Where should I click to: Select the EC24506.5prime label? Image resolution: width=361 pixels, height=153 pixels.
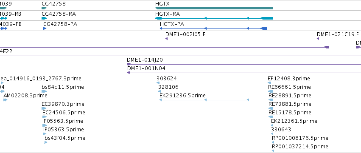(x=64, y=112)
